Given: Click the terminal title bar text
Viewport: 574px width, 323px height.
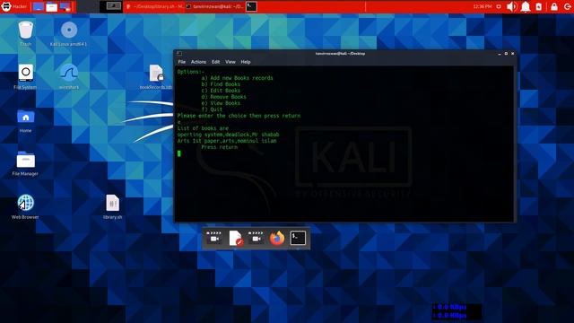Looking at the screenshot, I should (340, 54).
